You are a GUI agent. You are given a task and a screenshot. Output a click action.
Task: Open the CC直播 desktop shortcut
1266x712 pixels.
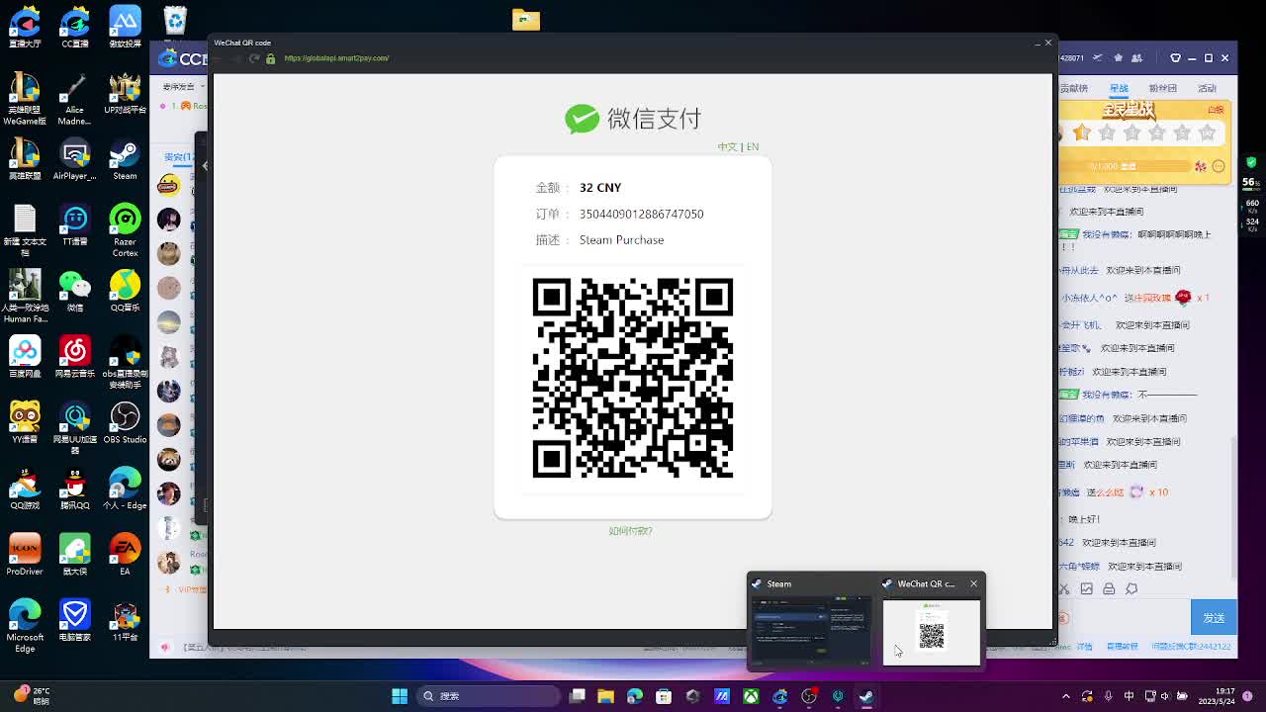click(75, 28)
